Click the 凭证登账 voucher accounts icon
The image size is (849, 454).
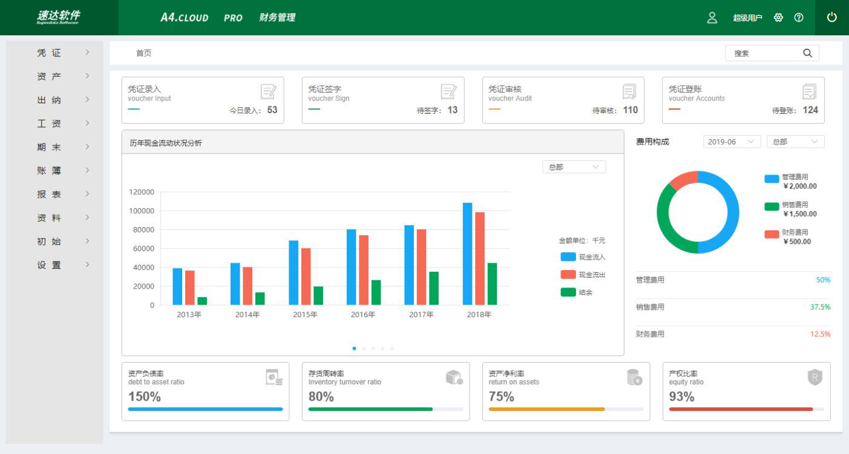coord(809,93)
